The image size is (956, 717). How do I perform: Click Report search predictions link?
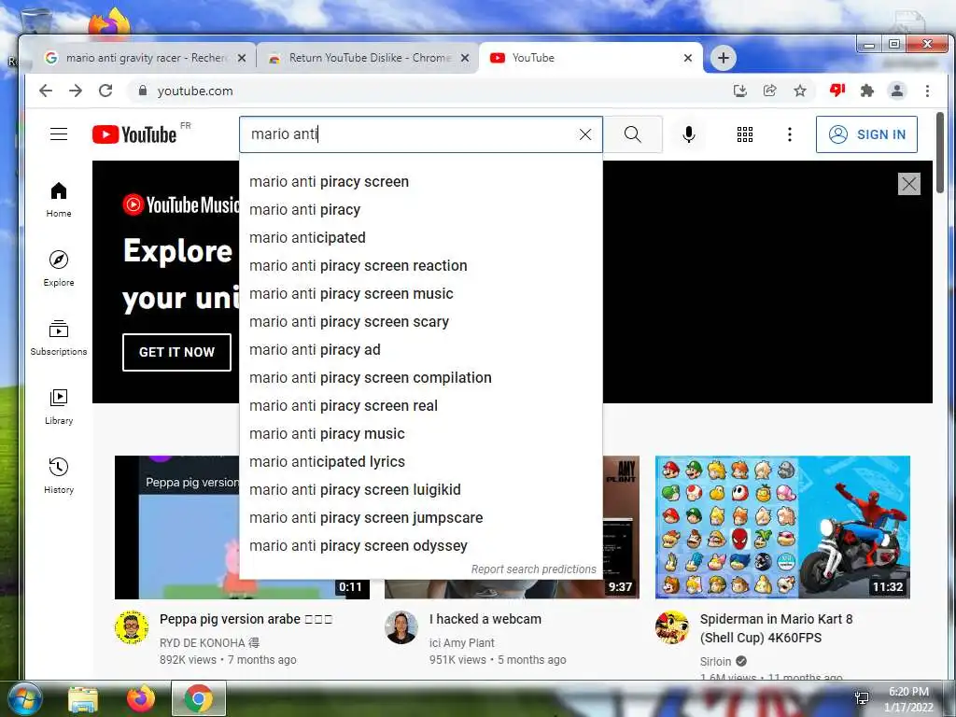point(533,569)
